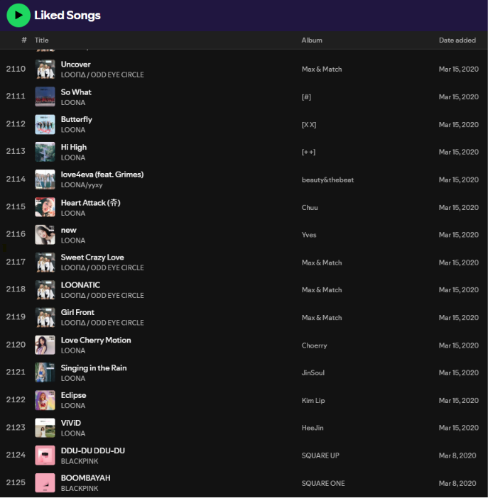Open the BOOMBAYAH album art thumbnail

45,483
